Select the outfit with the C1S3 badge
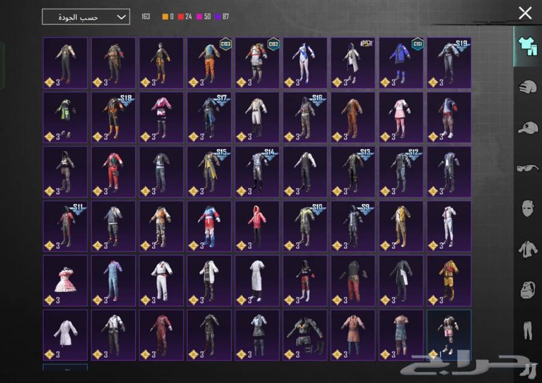This screenshot has width=542, height=383. pos(209,63)
